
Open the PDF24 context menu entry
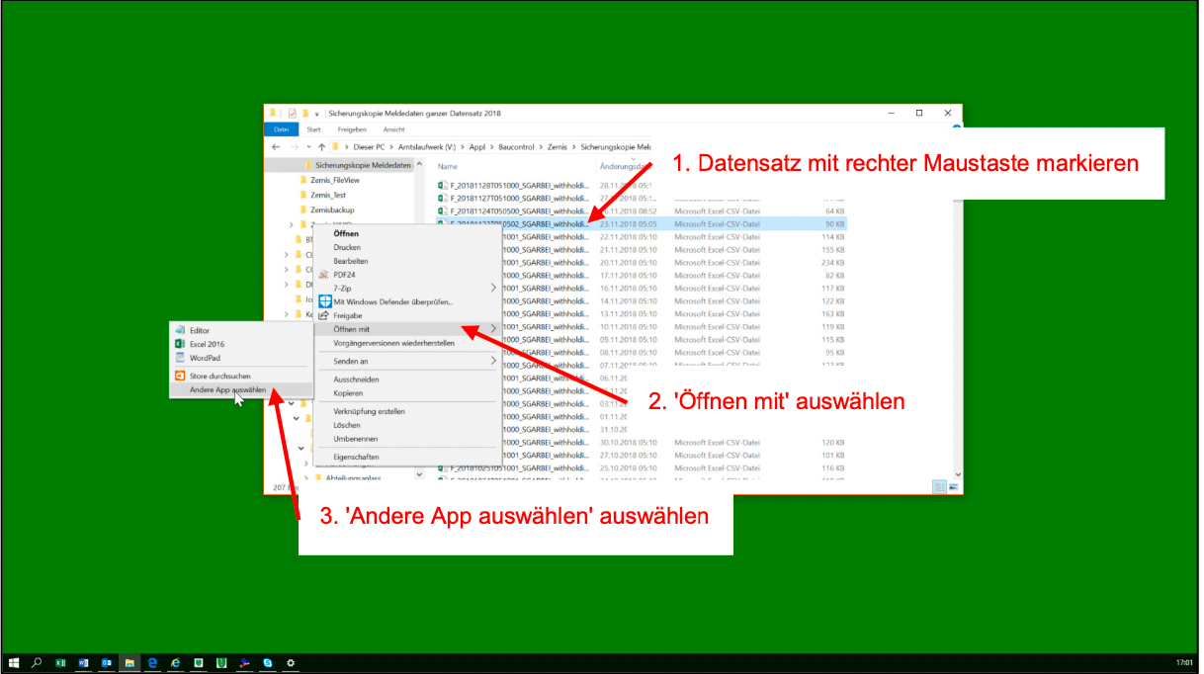(344, 275)
